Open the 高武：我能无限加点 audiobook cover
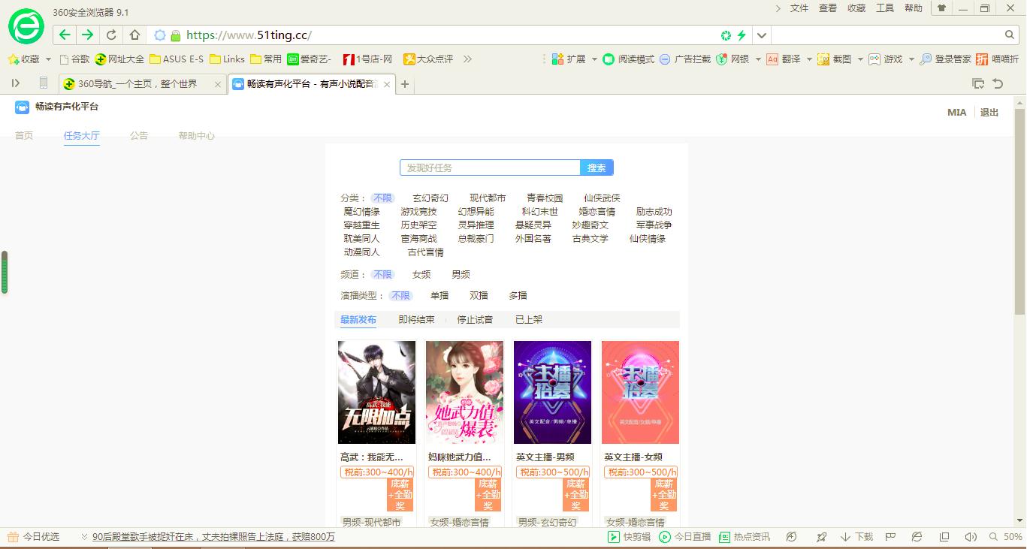The width and height of the screenshot is (1027, 549). coord(376,392)
